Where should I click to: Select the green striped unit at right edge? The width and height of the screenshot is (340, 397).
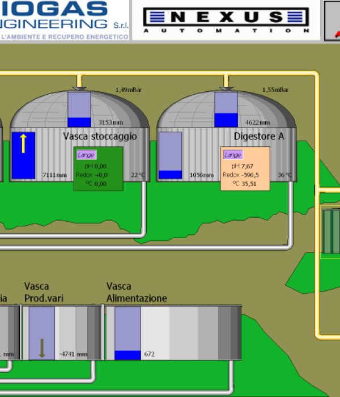click(x=331, y=231)
